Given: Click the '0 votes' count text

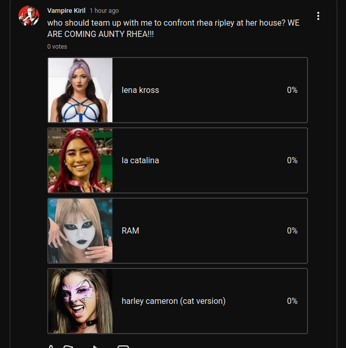Looking at the screenshot, I should (57, 47).
